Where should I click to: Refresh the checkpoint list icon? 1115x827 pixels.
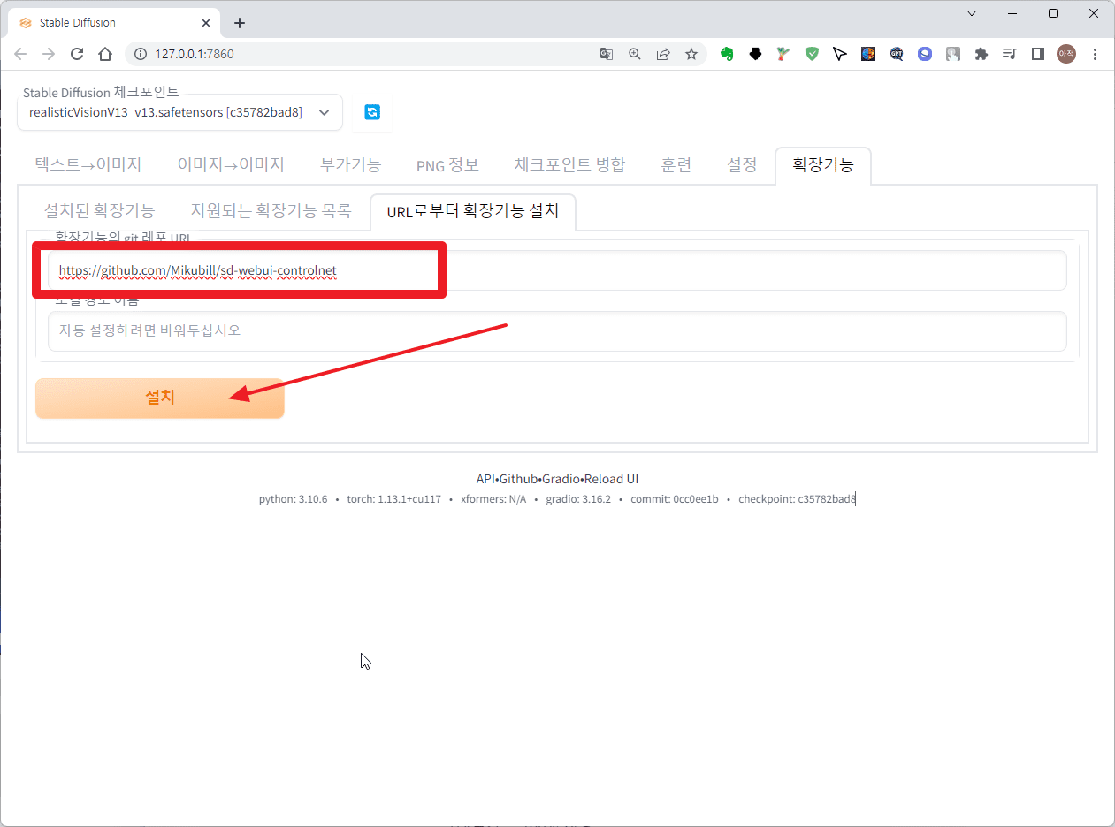point(372,112)
